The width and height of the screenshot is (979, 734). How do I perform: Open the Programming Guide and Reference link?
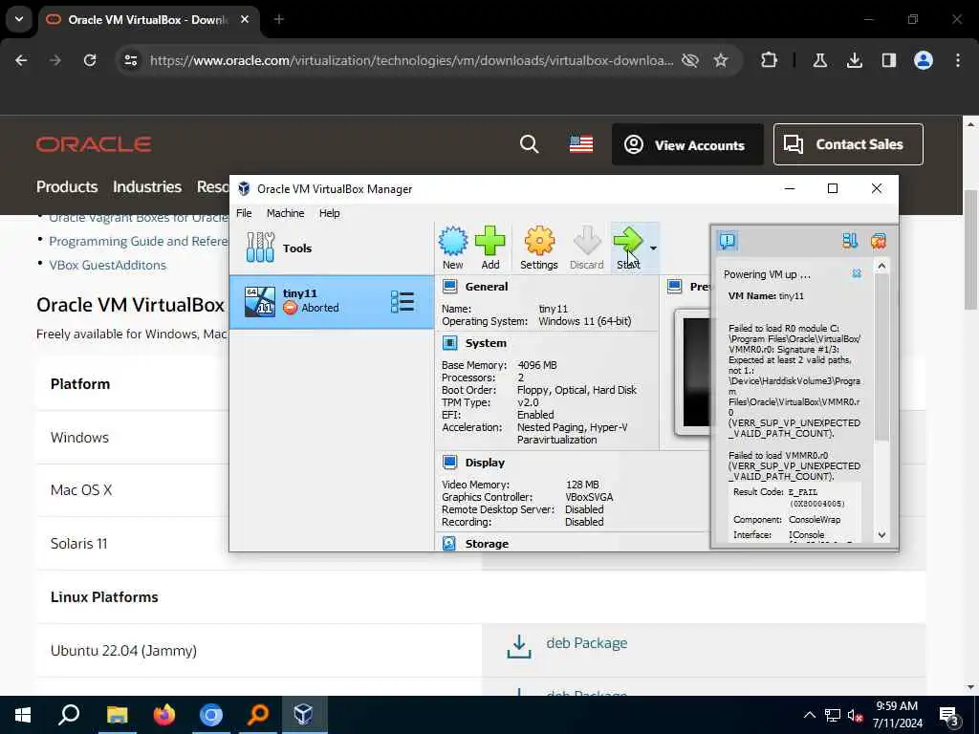click(139, 241)
